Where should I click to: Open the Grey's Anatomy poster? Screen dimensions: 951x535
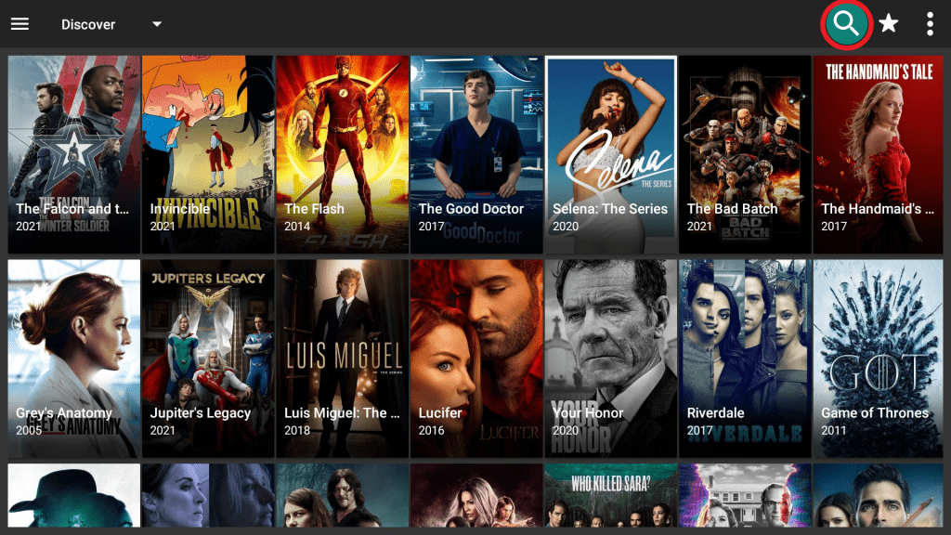(x=74, y=359)
